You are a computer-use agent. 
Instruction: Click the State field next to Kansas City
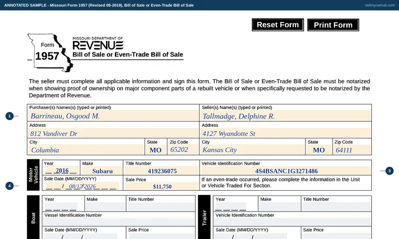[319, 149]
